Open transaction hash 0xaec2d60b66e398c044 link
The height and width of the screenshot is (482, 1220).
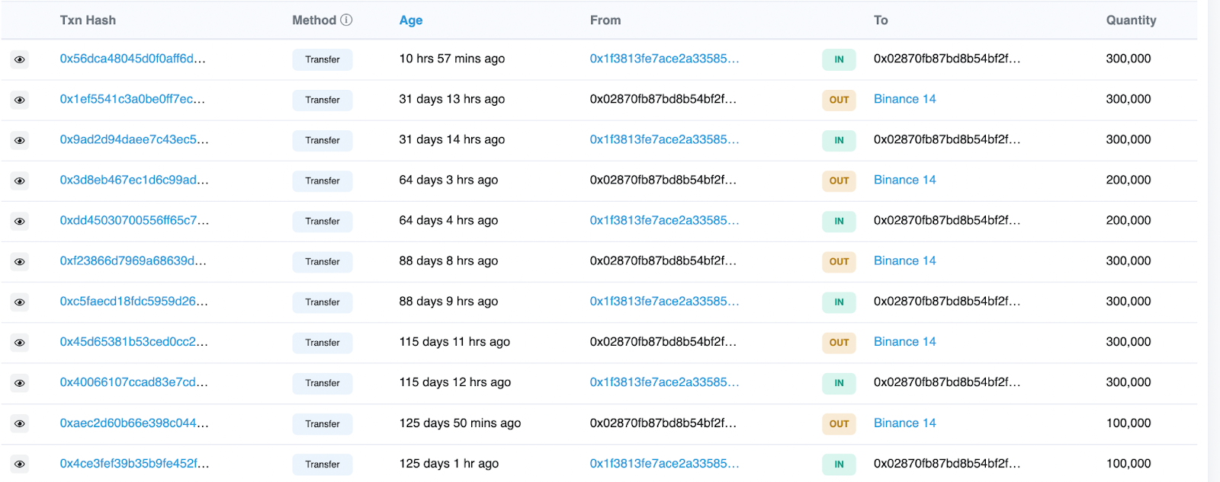tap(134, 423)
